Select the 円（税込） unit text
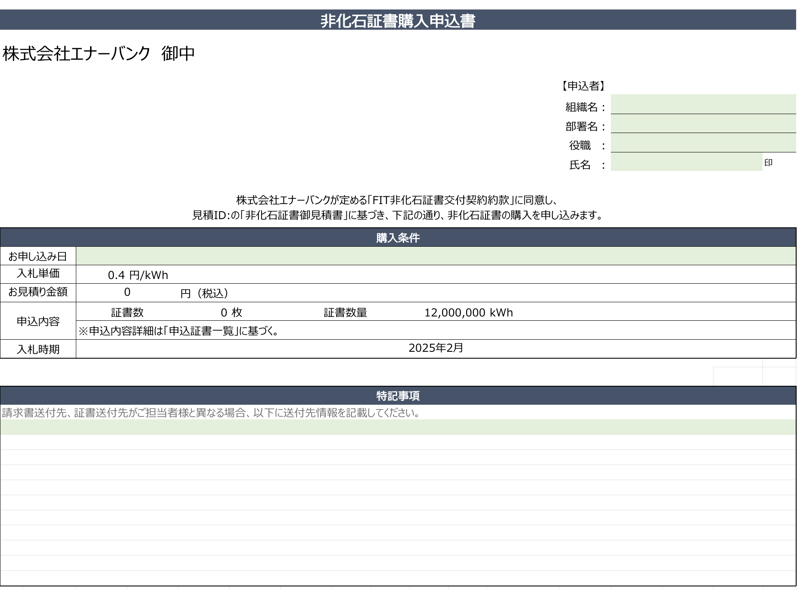 coord(204,293)
